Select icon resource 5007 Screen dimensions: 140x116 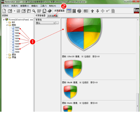[17, 47]
